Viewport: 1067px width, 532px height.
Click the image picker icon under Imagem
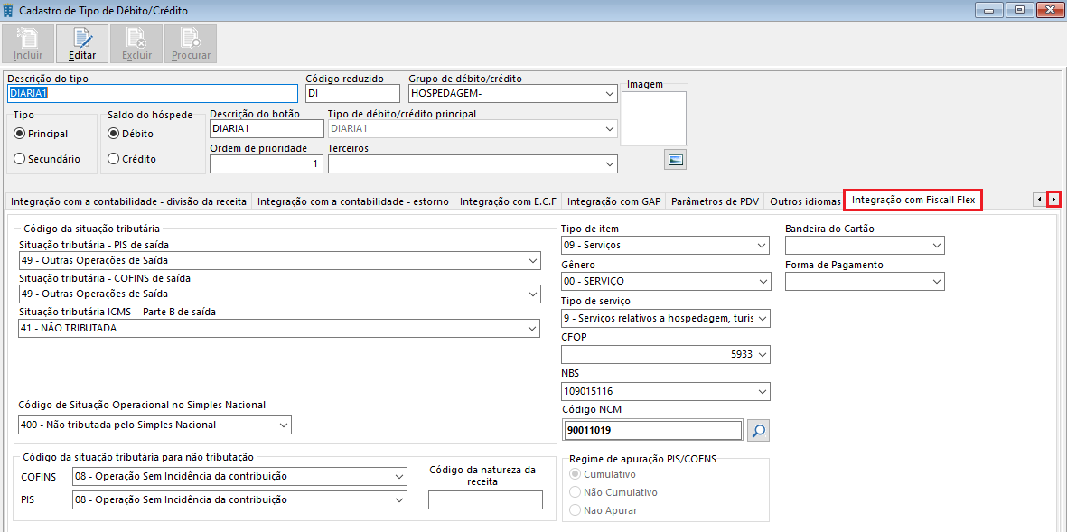pos(675,159)
